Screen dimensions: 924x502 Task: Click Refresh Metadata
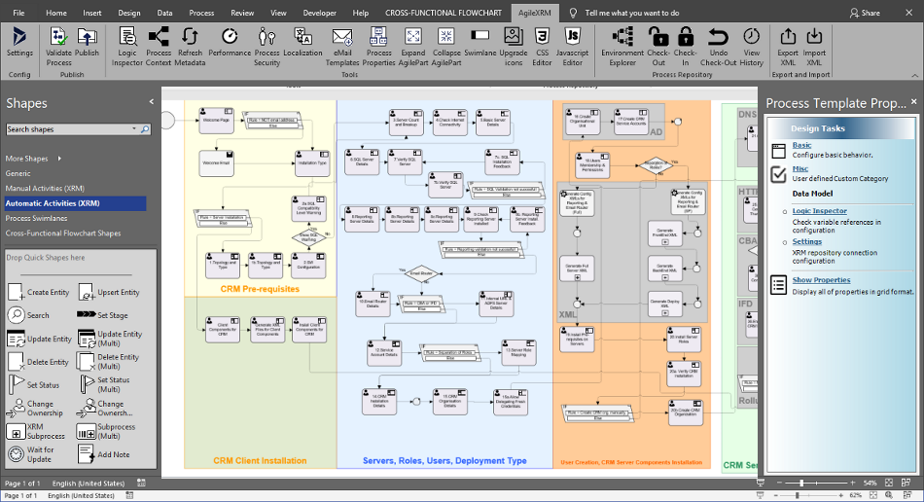pyautogui.click(x=190, y=47)
